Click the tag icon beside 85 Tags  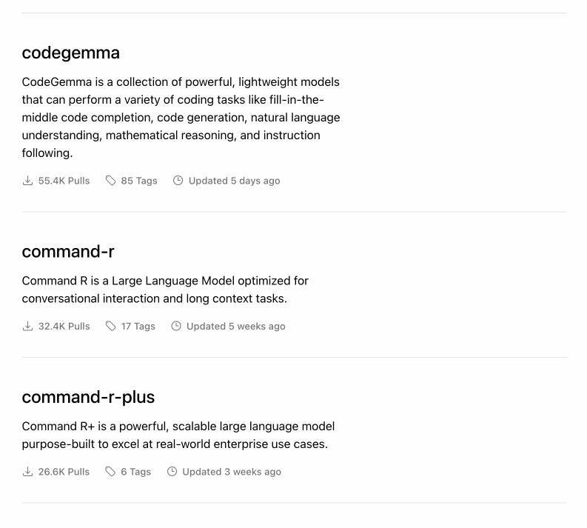[x=111, y=181]
